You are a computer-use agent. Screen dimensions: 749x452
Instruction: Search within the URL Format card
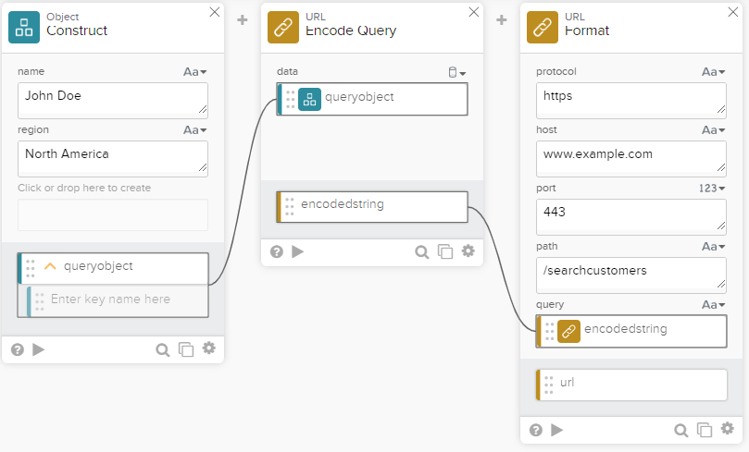(x=680, y=430)
